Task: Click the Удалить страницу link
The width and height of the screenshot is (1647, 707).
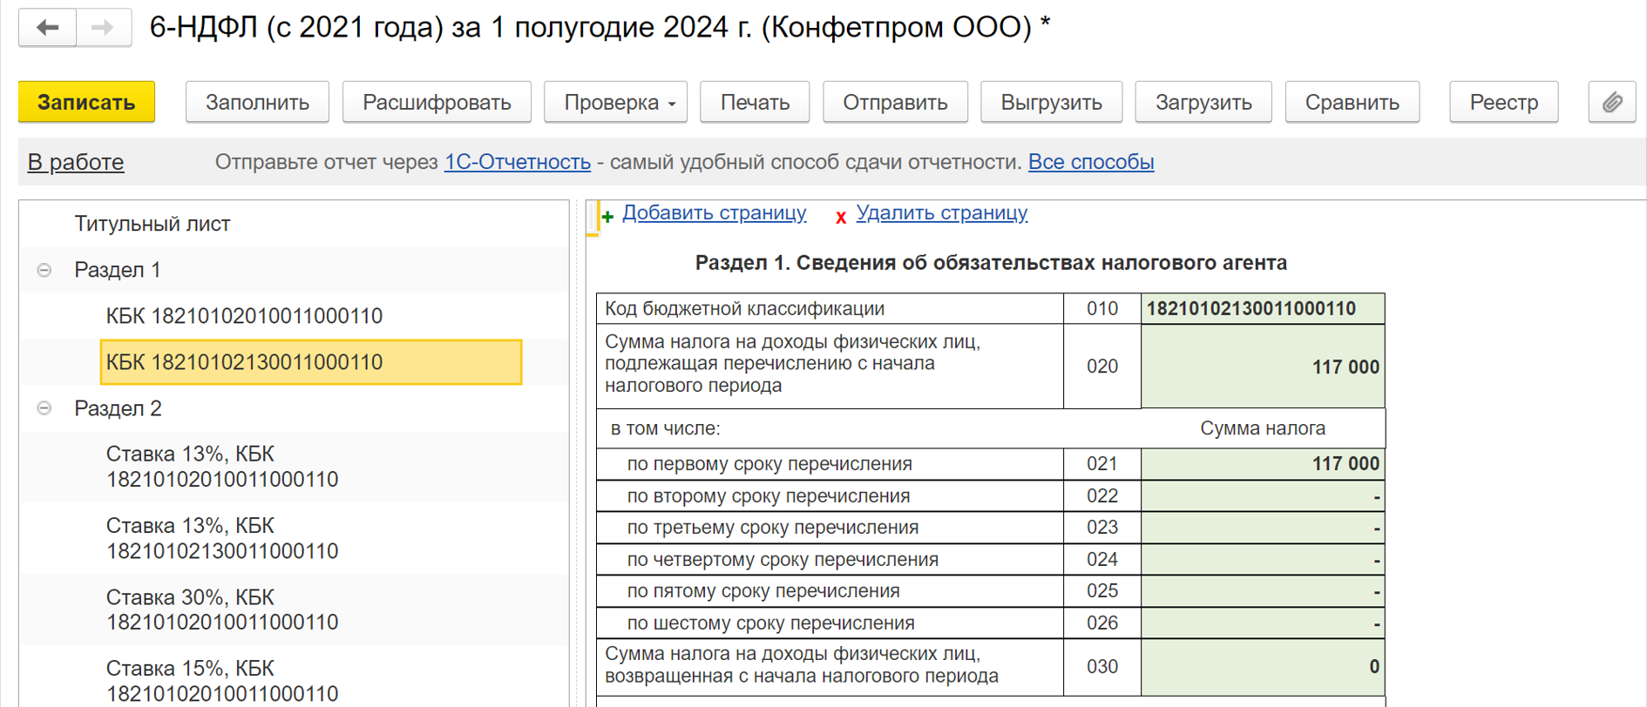Action: [x=942, y=212]
